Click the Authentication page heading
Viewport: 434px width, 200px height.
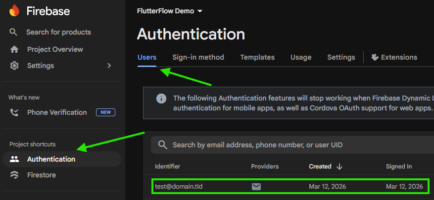coord(191,34)
